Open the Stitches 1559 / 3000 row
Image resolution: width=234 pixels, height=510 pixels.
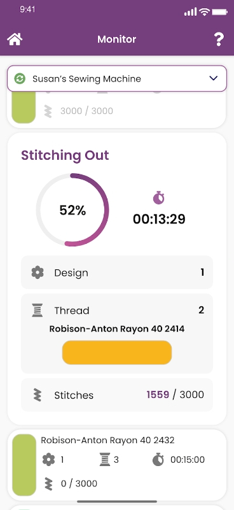tap(116, 395)
